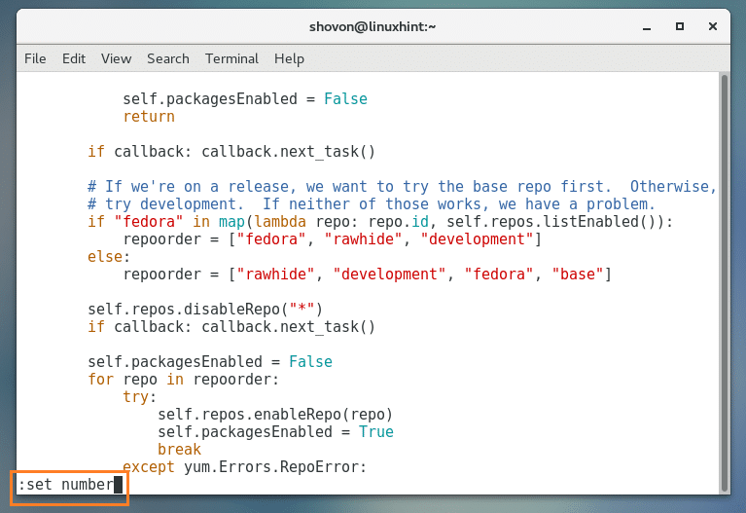Open the File menu
This screenshot has height=513, width=746.
pyautogui.click(x=35, y=58)
